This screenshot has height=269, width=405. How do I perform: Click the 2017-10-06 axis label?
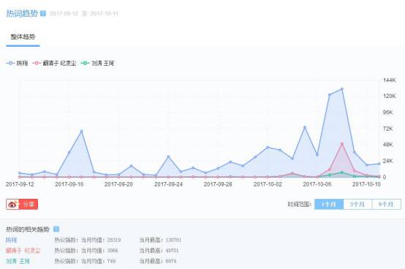point(317,184)
